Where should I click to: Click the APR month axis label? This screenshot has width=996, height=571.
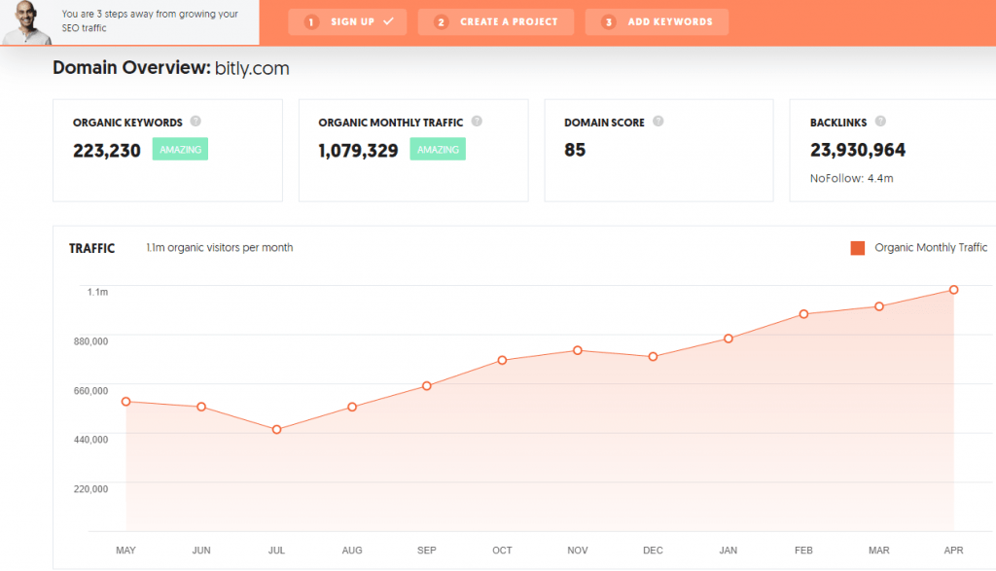point(953,550)
